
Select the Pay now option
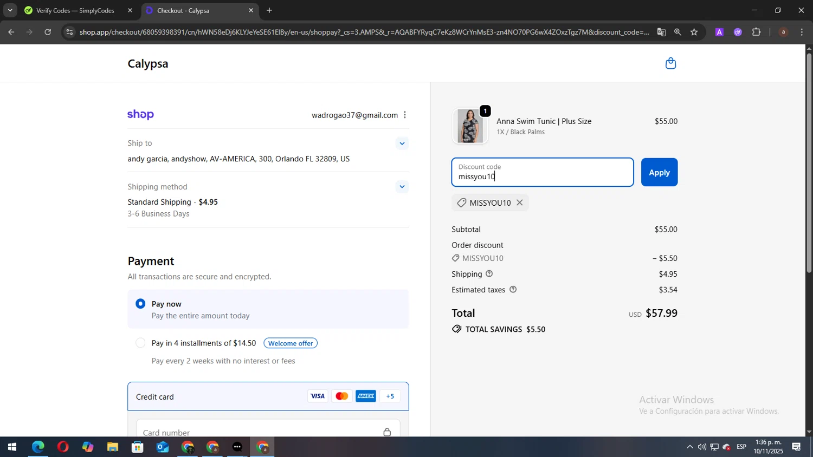[140, 304]
